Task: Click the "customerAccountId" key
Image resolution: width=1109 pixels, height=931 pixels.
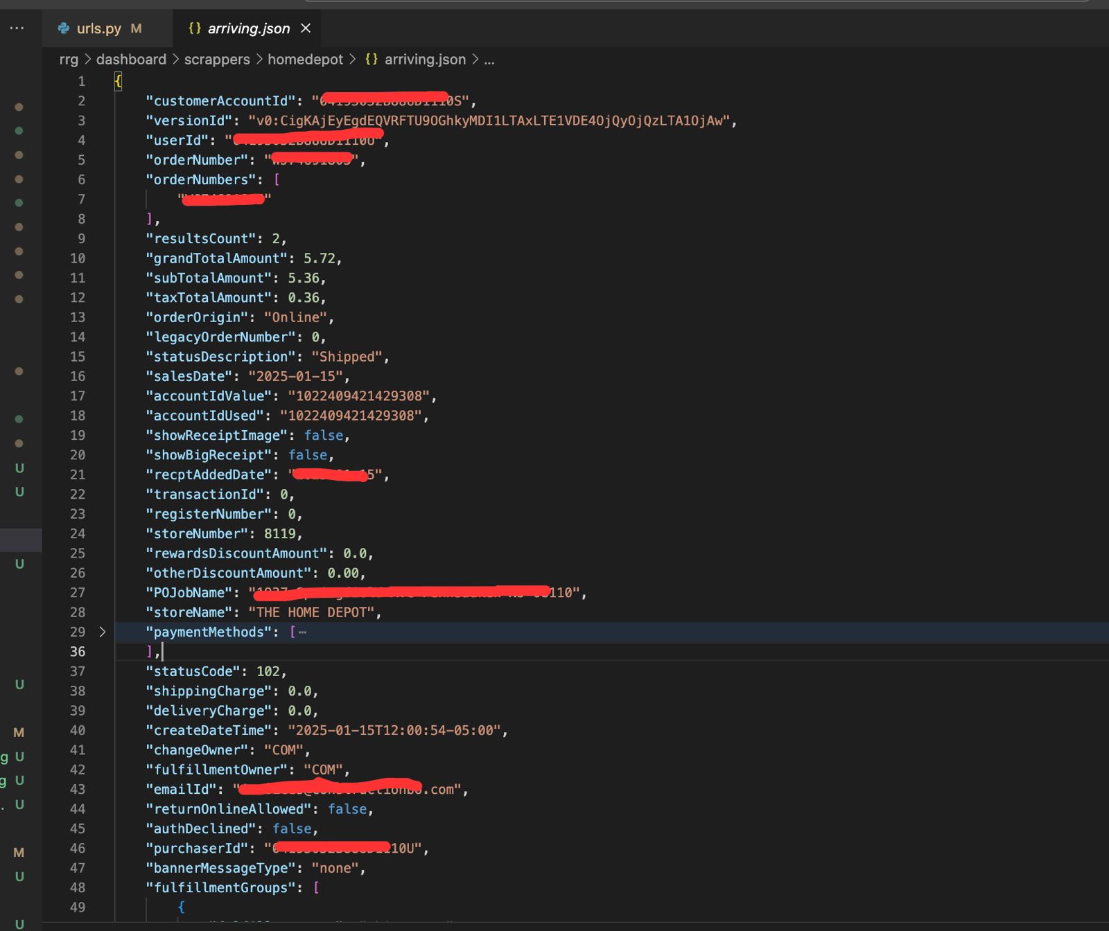Action: point(220,101)
